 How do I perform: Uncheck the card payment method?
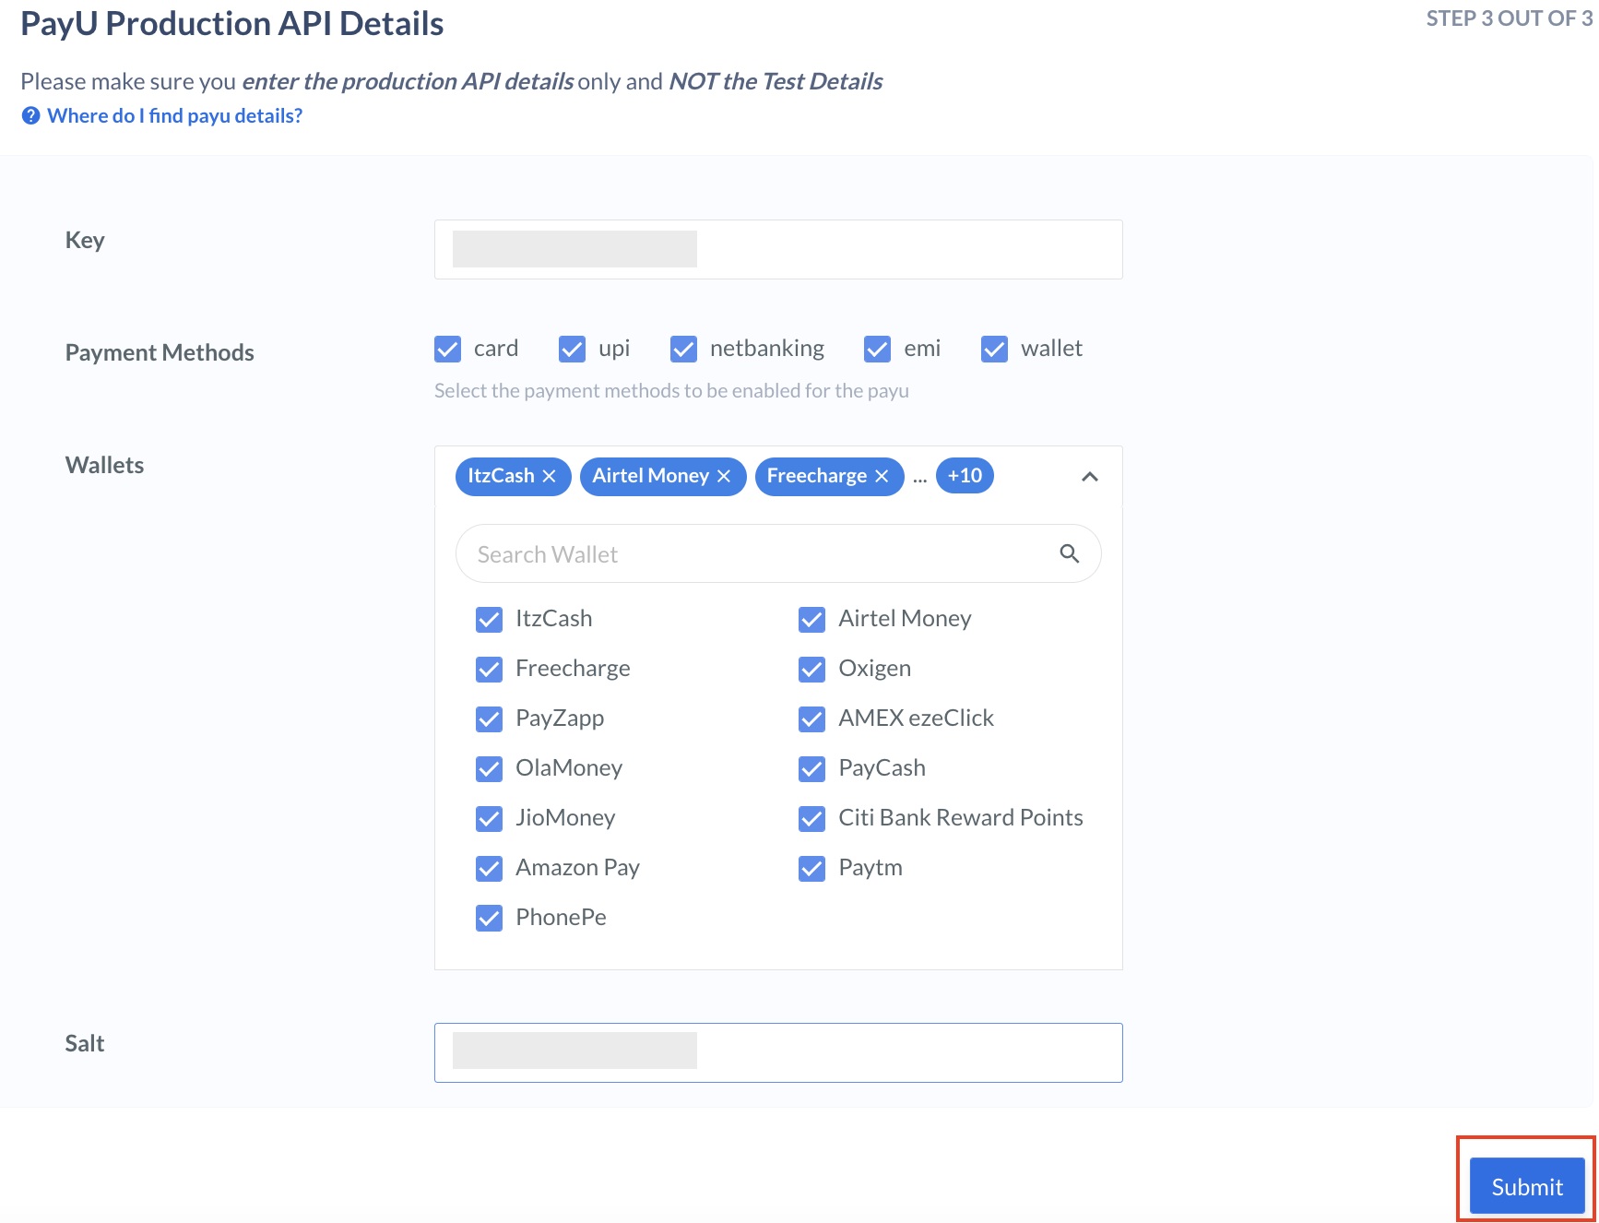[x=447, y=349]
